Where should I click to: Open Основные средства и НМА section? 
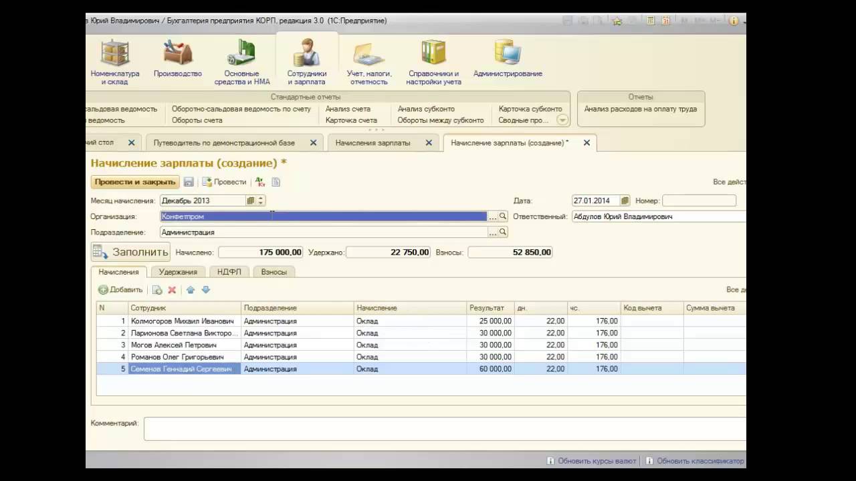[x=242, y=63]
